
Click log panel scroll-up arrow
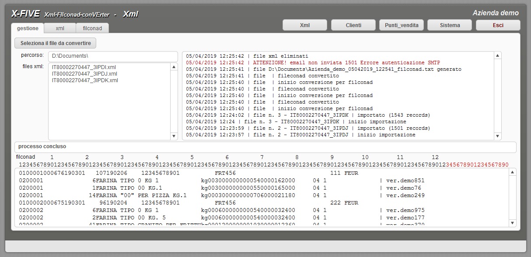point(497,56)
